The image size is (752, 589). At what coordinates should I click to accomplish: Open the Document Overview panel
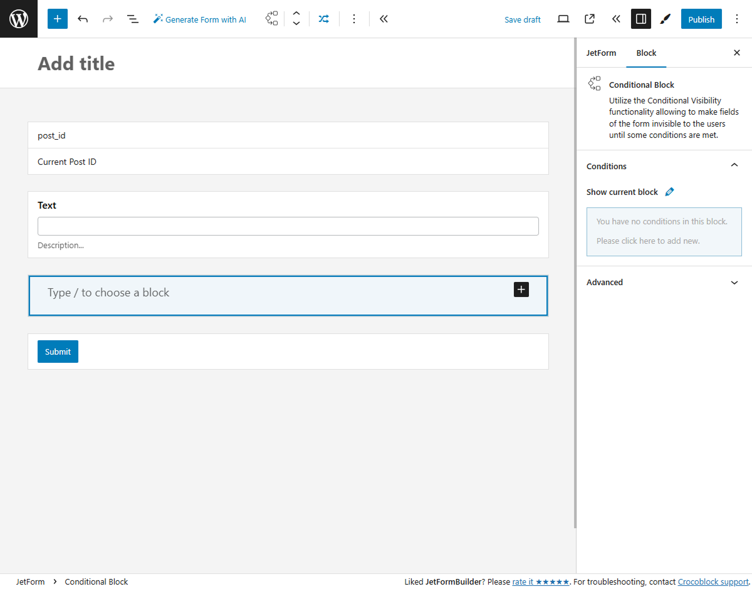tap(133, 19)
